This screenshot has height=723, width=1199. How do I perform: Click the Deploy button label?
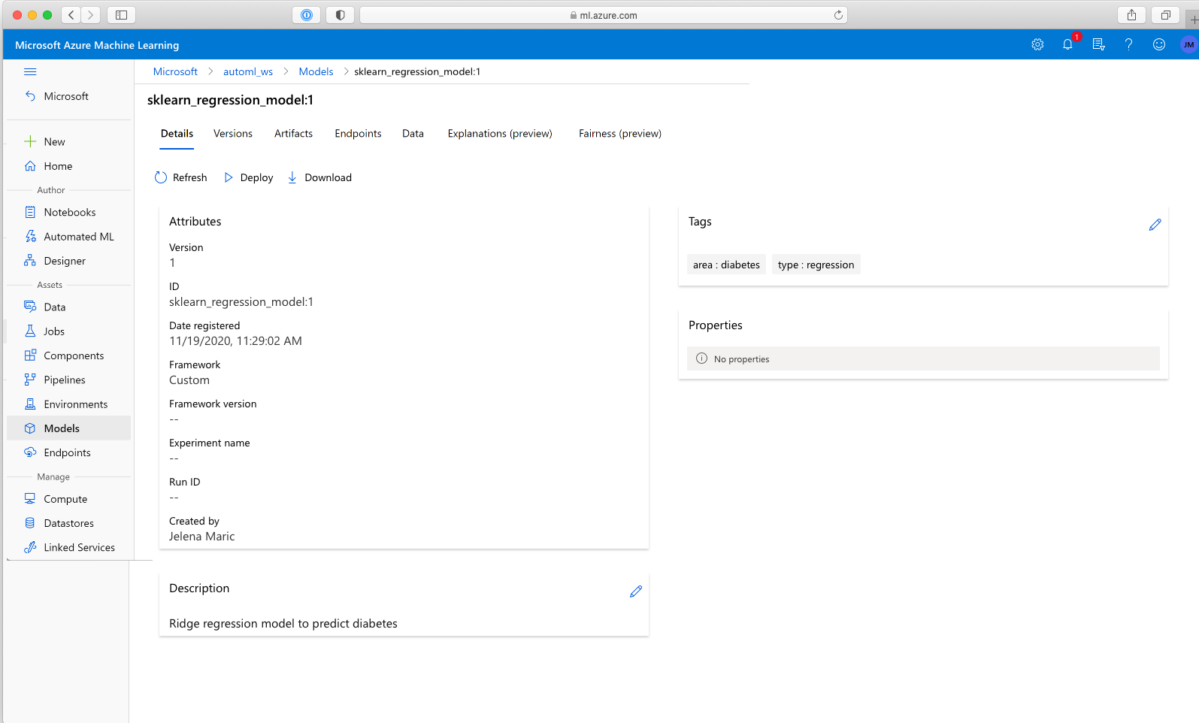256,177
